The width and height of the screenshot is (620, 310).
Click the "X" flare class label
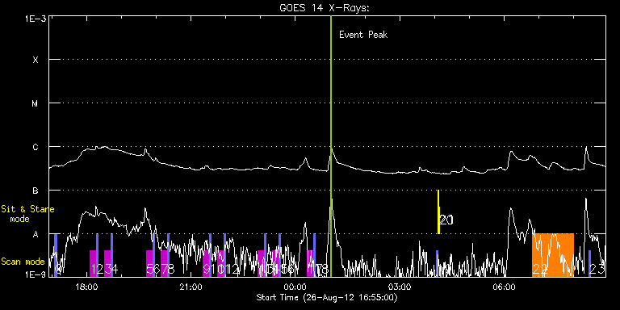pos(36,60)
